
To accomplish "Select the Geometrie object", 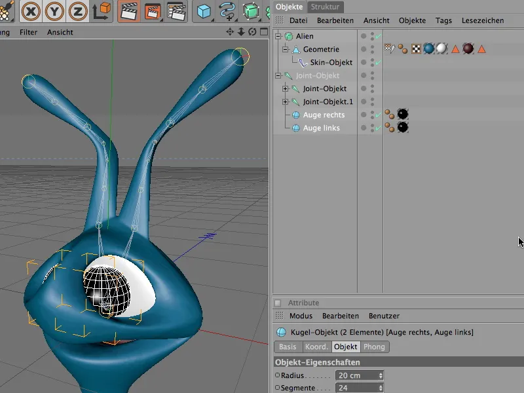I will point(321,49).
